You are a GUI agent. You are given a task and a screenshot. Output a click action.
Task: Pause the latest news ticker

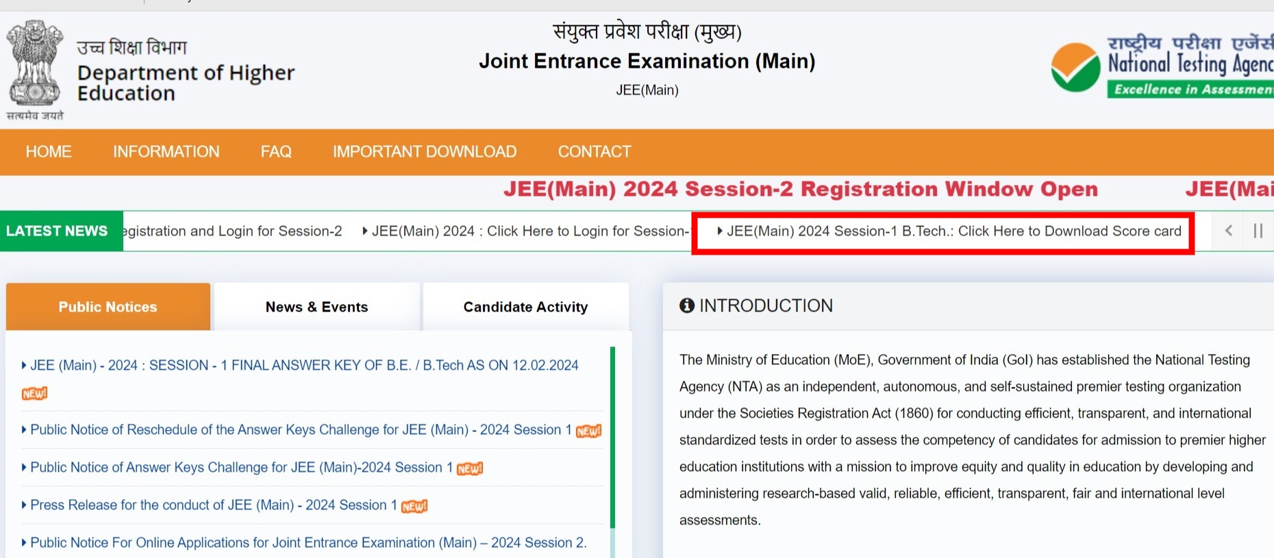[1258, 231]
